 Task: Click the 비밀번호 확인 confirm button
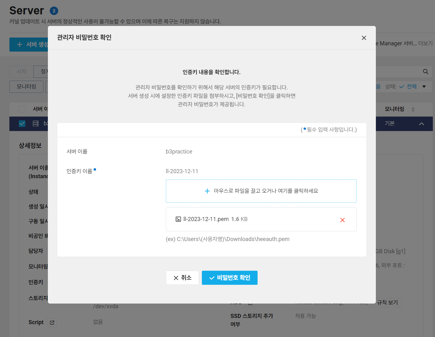point(230,278)
